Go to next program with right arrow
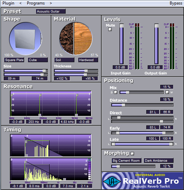Screen dimensions: 184x190 (51, 3)
